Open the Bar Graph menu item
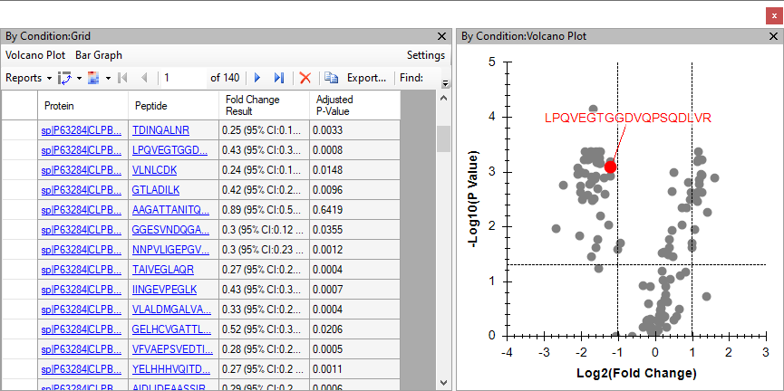 click(99, 55)
